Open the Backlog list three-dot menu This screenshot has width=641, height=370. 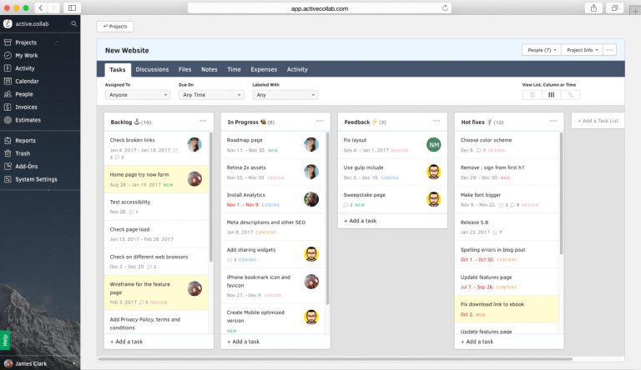click(x=203, y=122)
